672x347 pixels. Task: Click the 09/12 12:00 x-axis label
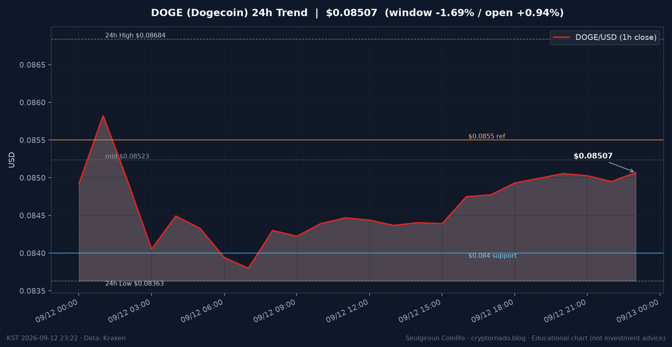(347, 311)
